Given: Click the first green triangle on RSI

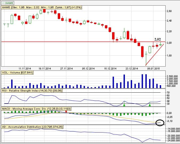Looking at the screenshot, I should tap(124, 105).
